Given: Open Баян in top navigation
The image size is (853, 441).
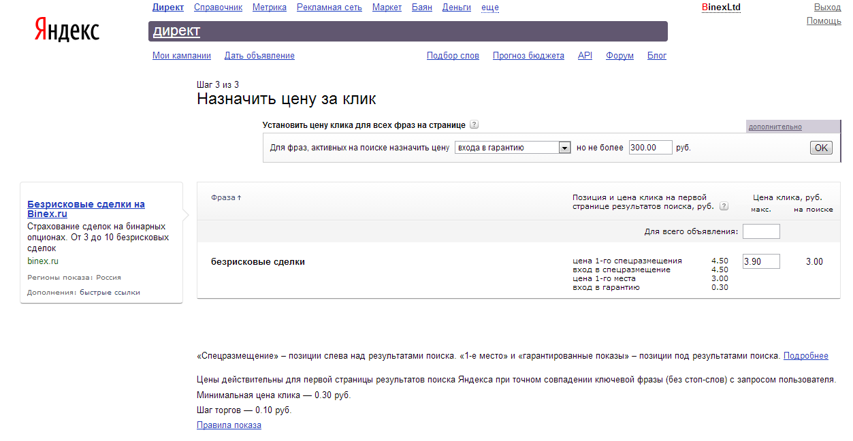Looking at the screenshot, I should point(422,7).
